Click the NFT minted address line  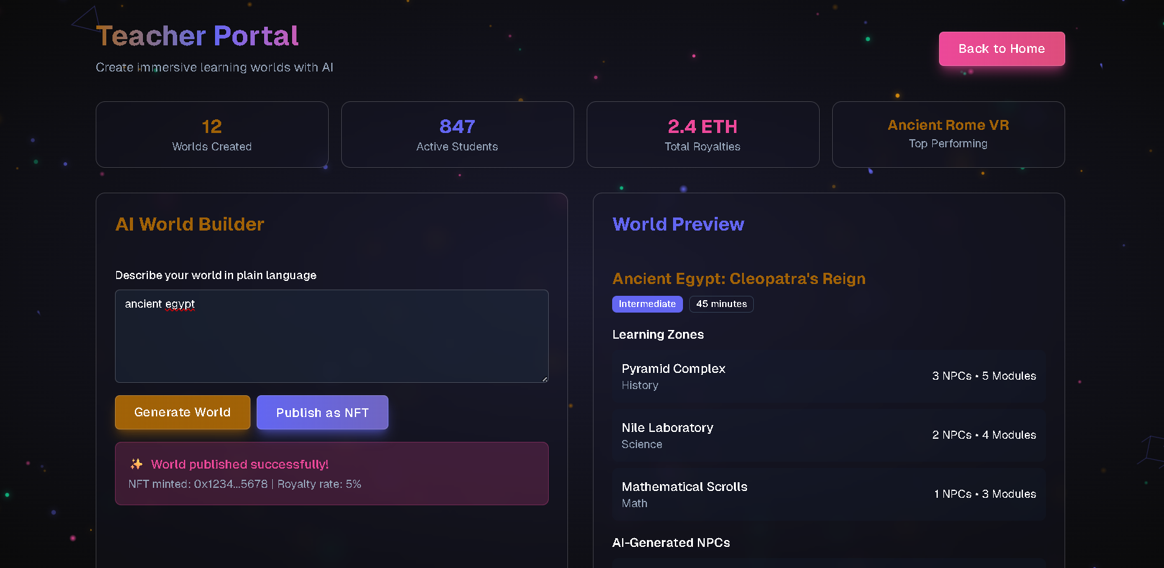[x=245, y=484]
